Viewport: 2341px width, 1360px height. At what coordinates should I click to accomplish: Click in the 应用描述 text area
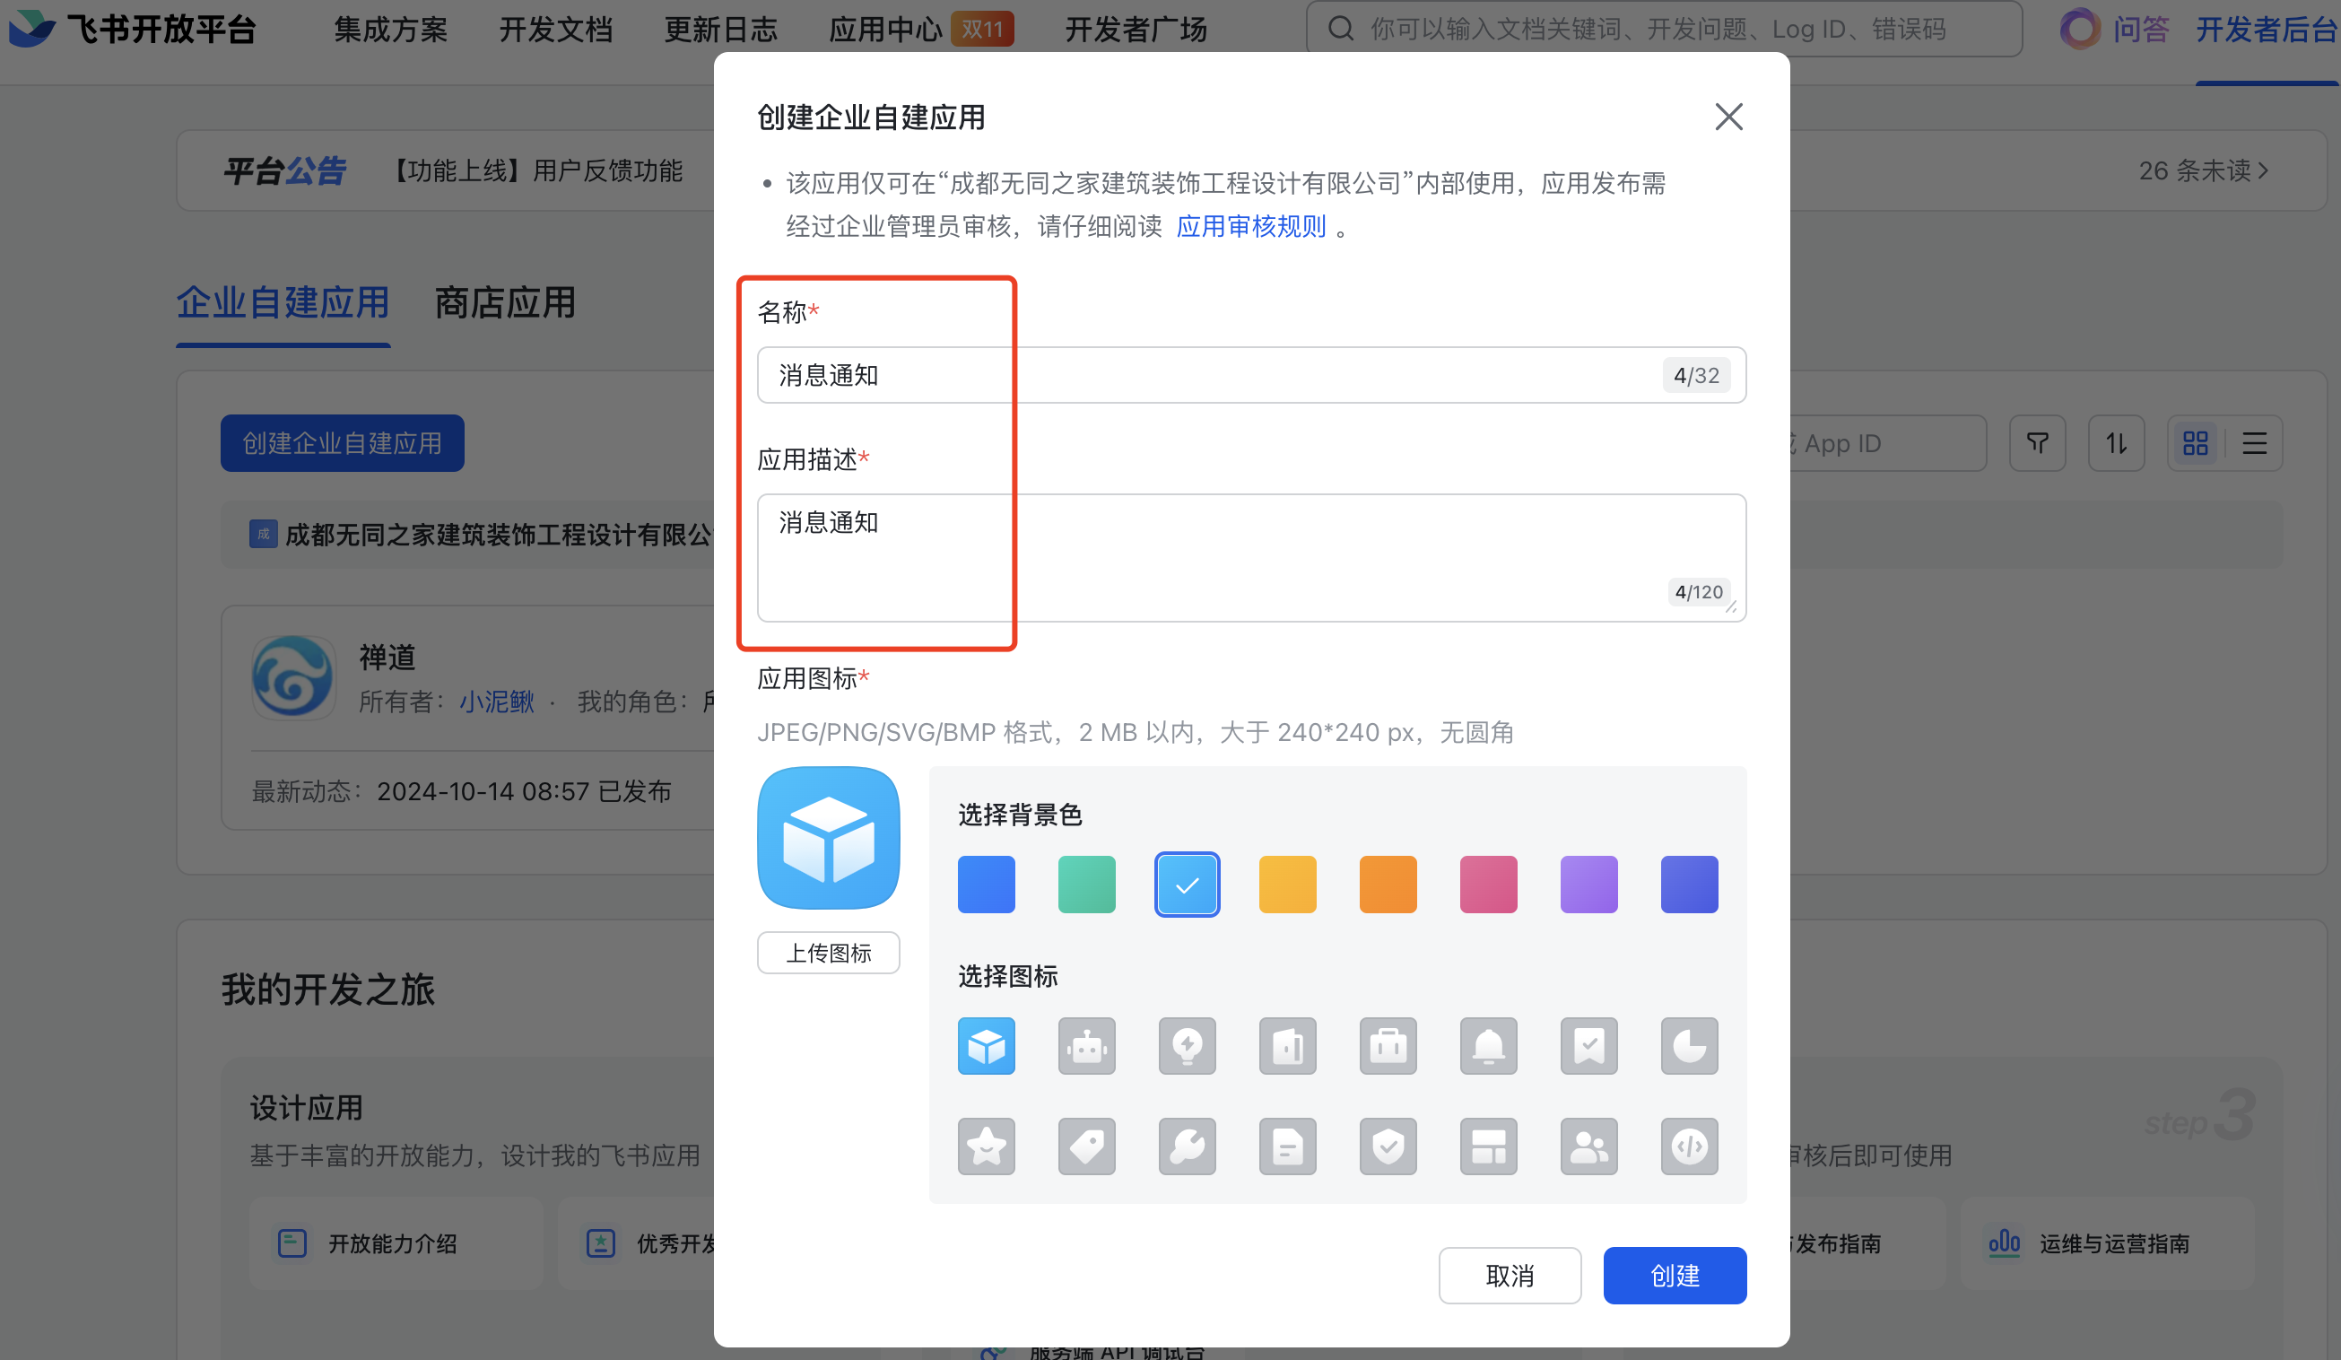[1207, 557]
